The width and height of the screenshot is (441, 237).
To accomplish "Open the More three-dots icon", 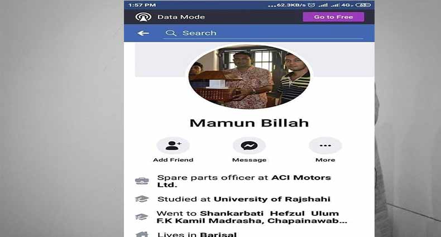I will [x=325, y=146].
